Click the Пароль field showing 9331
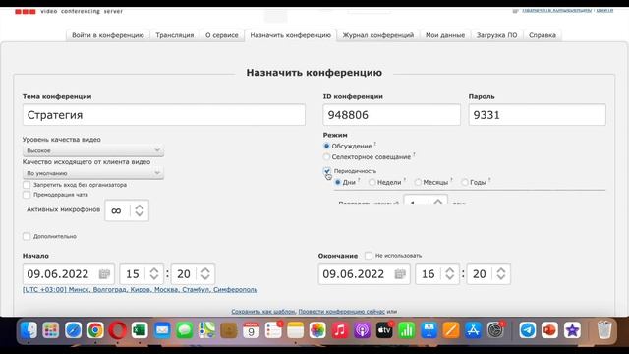629x354 pixels. click(538, 115)
